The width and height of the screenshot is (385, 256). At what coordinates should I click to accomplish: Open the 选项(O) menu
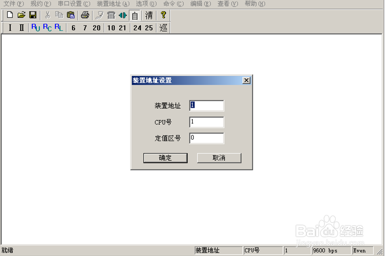click(146, 4)
